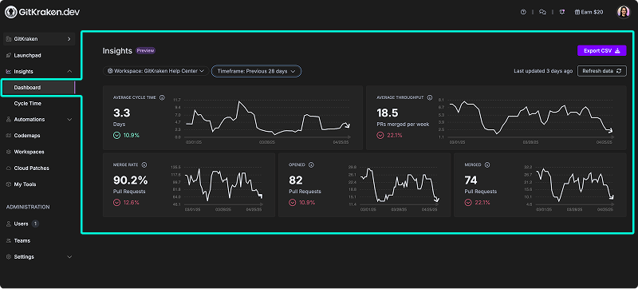Open the feedback chat bubbles icon

[x=542, y=12]
